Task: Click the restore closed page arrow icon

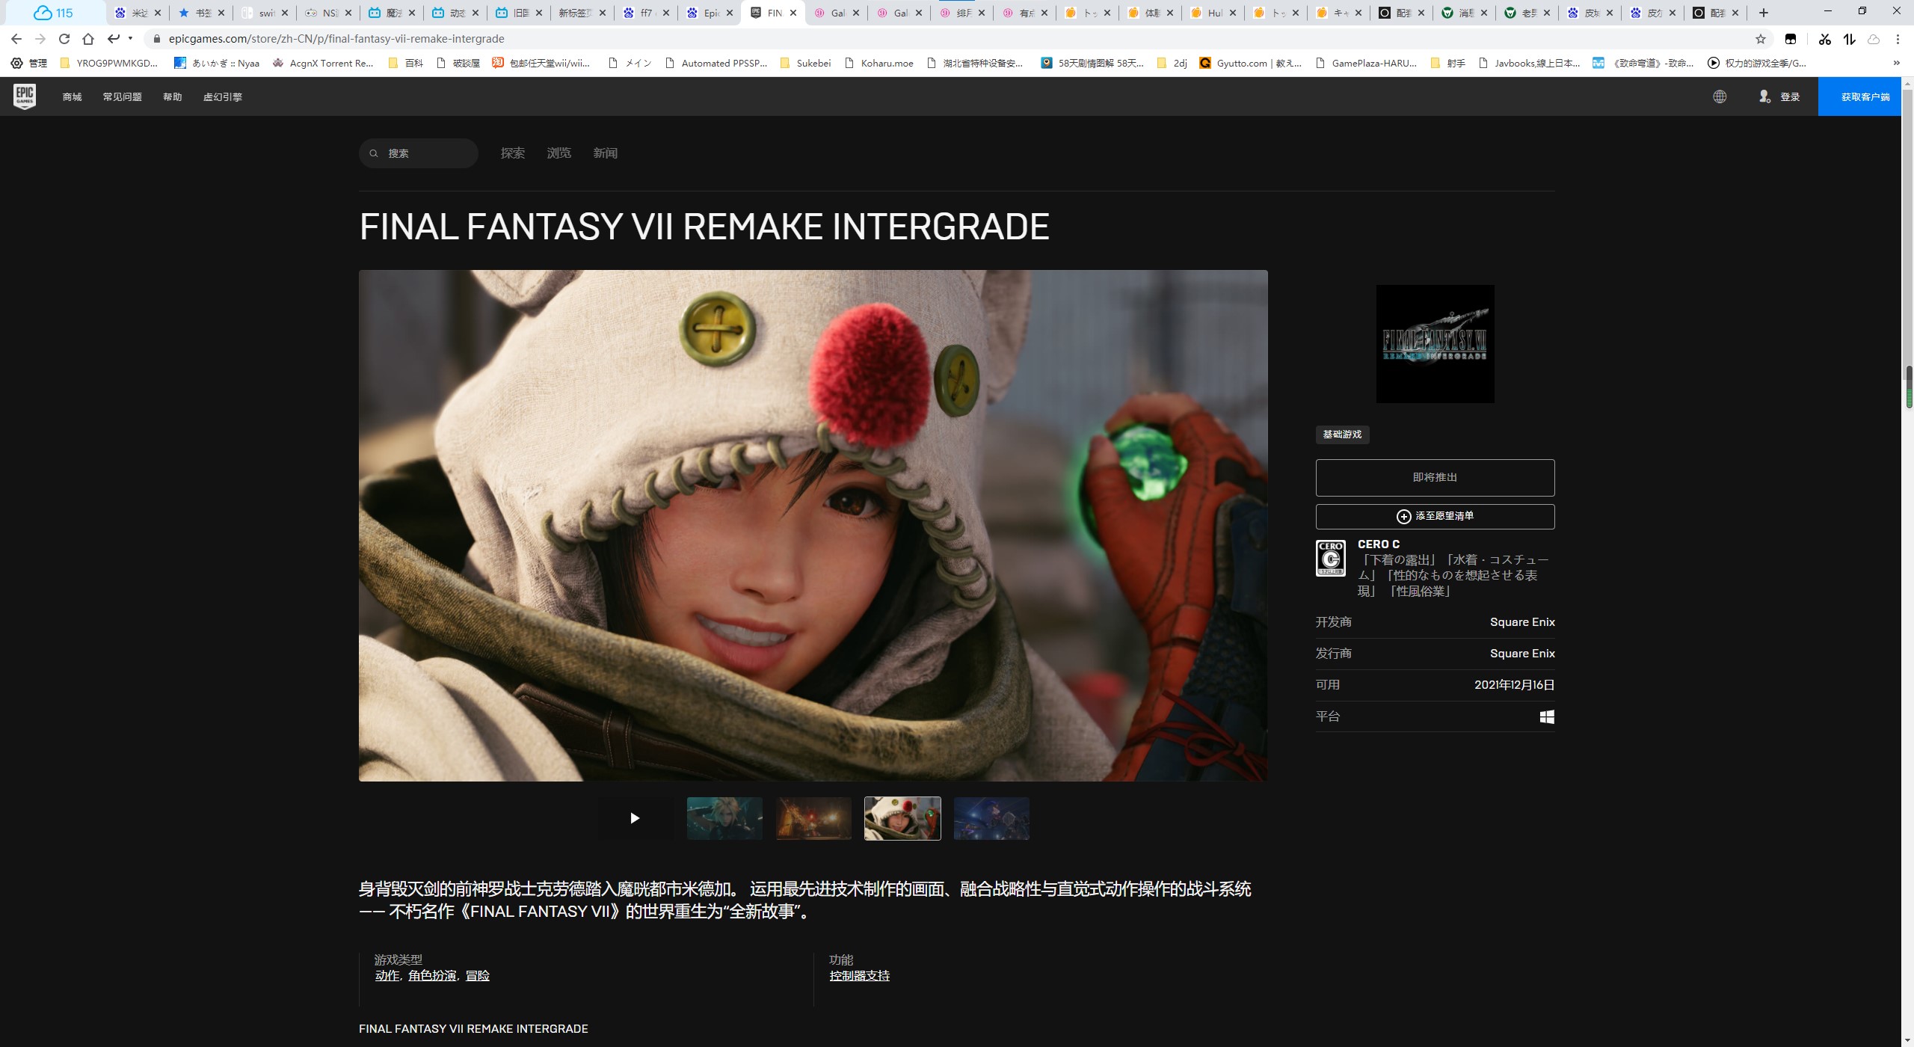Action: (x=114, y=38)
